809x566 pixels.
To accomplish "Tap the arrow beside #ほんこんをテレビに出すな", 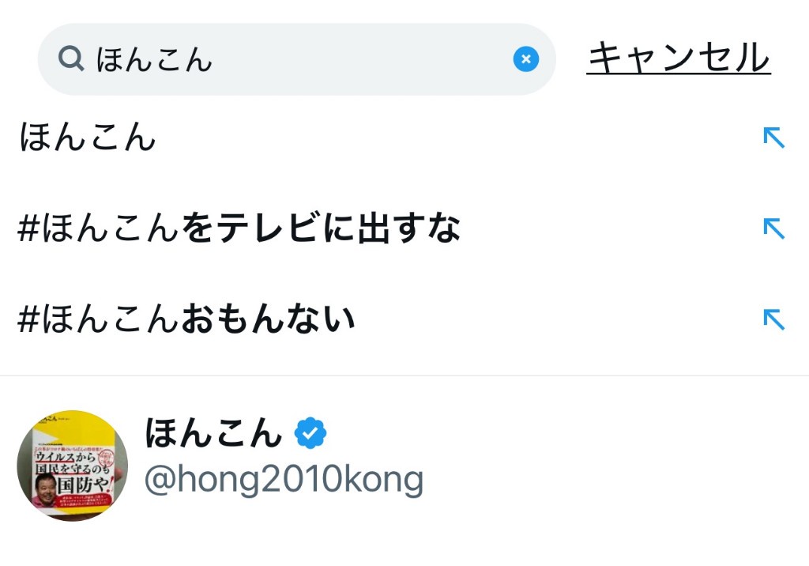I will pyautogui.click(x=773, y=228).
